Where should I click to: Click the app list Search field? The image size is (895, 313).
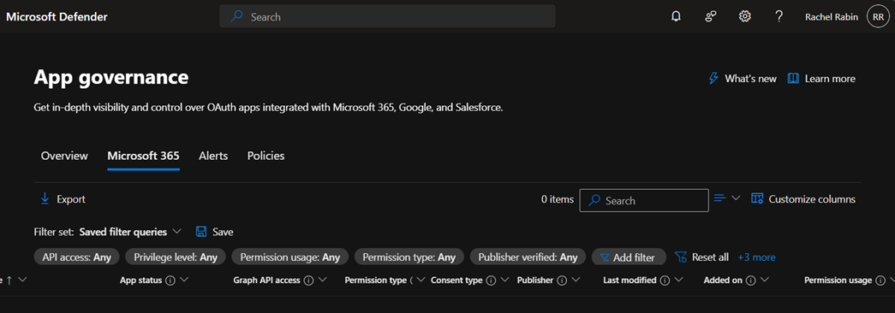(x=644, y=200)
